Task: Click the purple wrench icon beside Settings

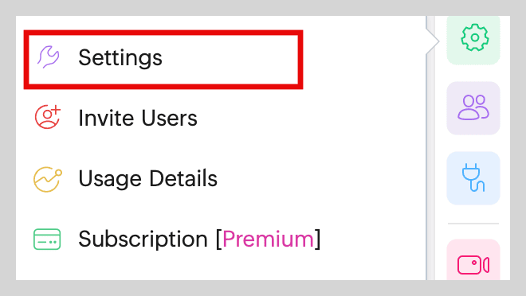Action: (49, 57)
